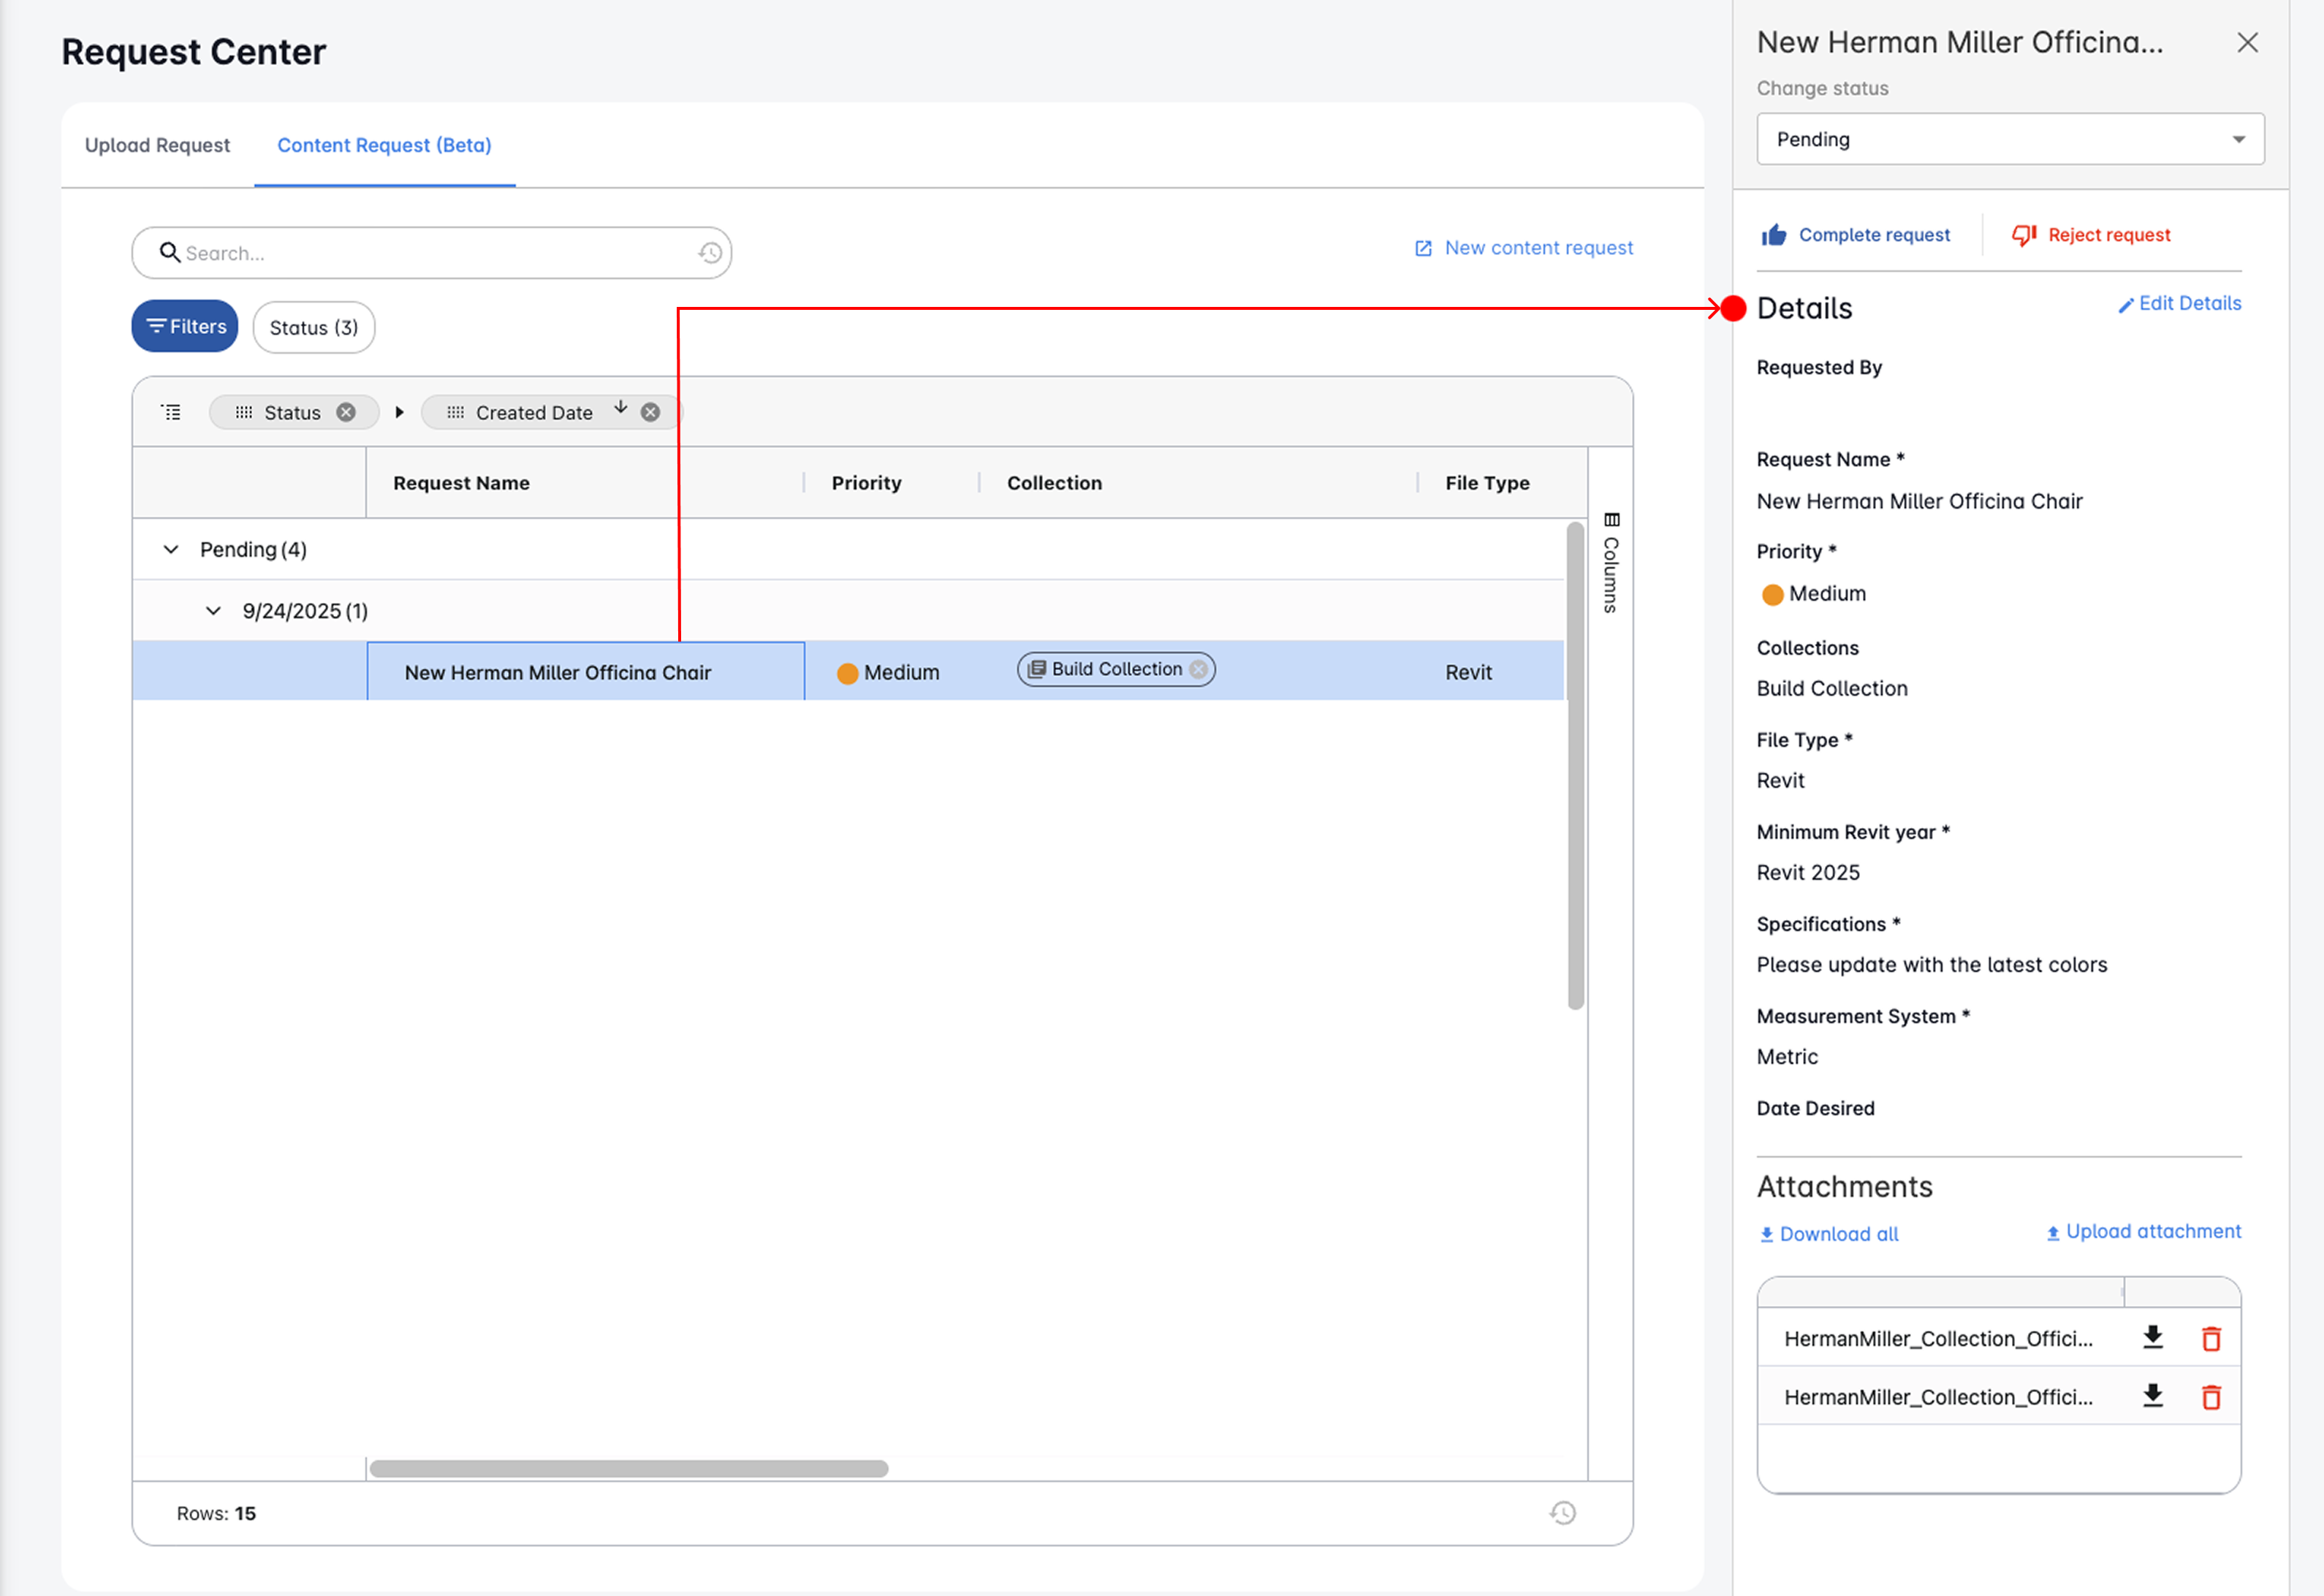Download the first HermanMiller attachment
This screenshot has width=2324, height=1596.
pyautogui.click(x=2153, y=1338)
